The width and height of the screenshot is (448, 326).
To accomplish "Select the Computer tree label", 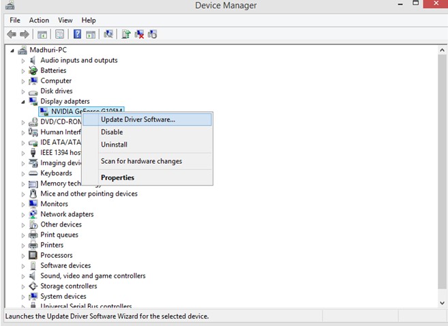I will (56, 81).
